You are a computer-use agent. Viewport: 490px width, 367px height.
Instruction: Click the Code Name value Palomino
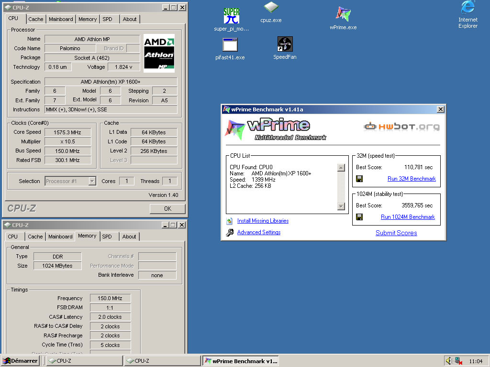pyautogui.click(x=70, y=48)
